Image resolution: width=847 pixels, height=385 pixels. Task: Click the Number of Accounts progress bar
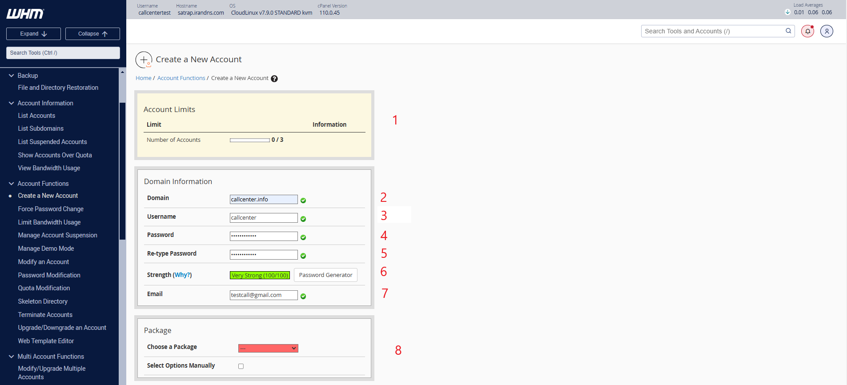249,140
